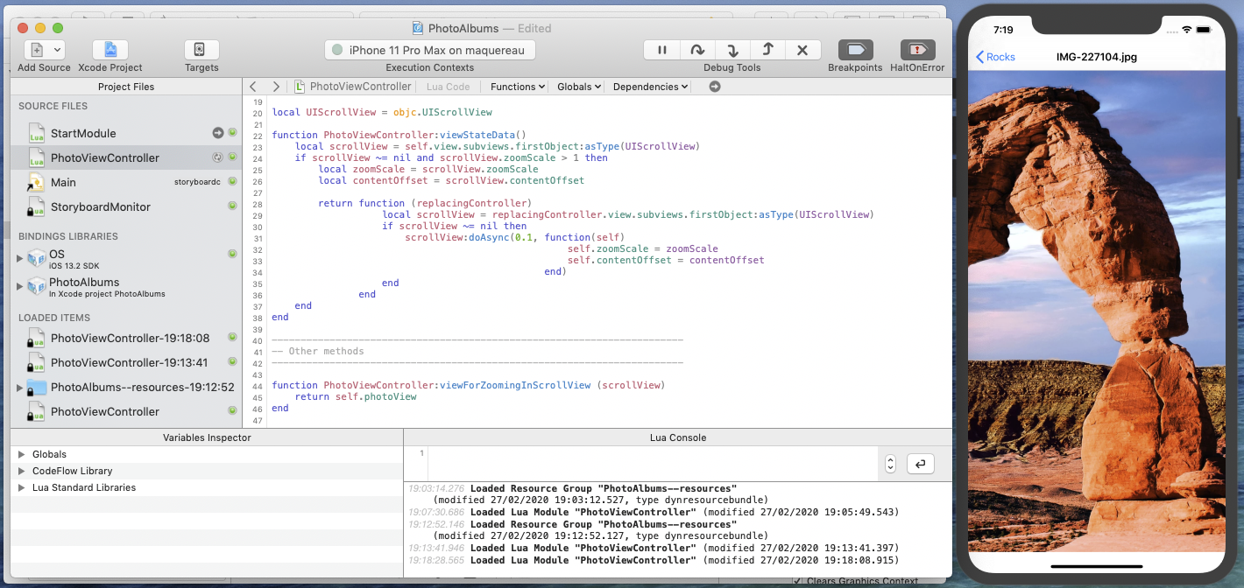
Task: Expand CodeFlow Library in the Variables Inspector
Action: [x=22, y=471]
